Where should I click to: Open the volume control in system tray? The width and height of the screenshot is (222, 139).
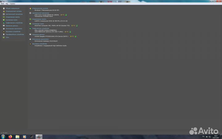click(207, 137)
